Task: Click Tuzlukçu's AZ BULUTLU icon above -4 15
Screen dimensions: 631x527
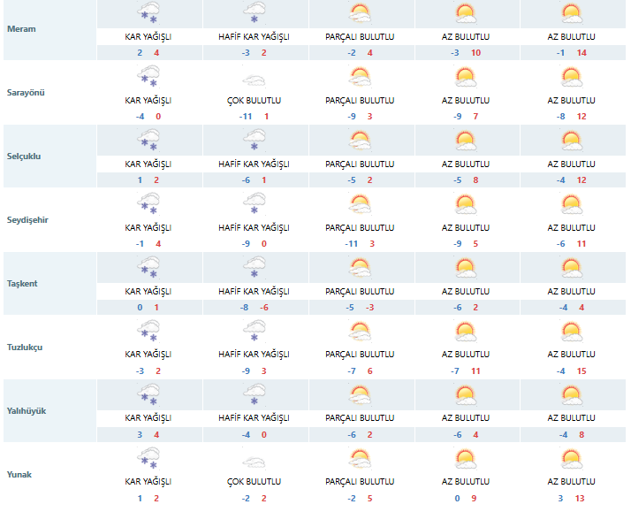Action: 572,332
